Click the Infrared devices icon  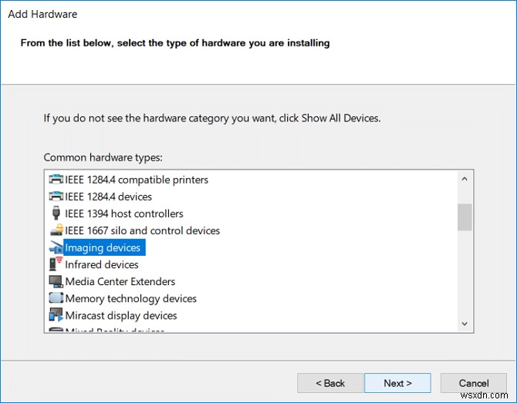point(56,264)
